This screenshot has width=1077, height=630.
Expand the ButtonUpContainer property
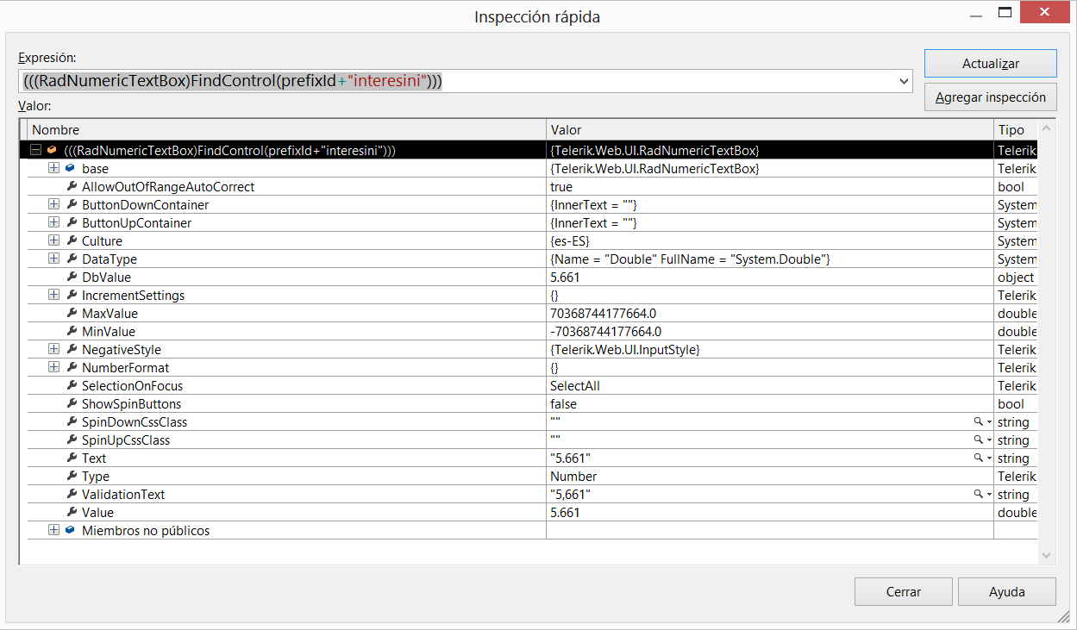coord(53,222)
